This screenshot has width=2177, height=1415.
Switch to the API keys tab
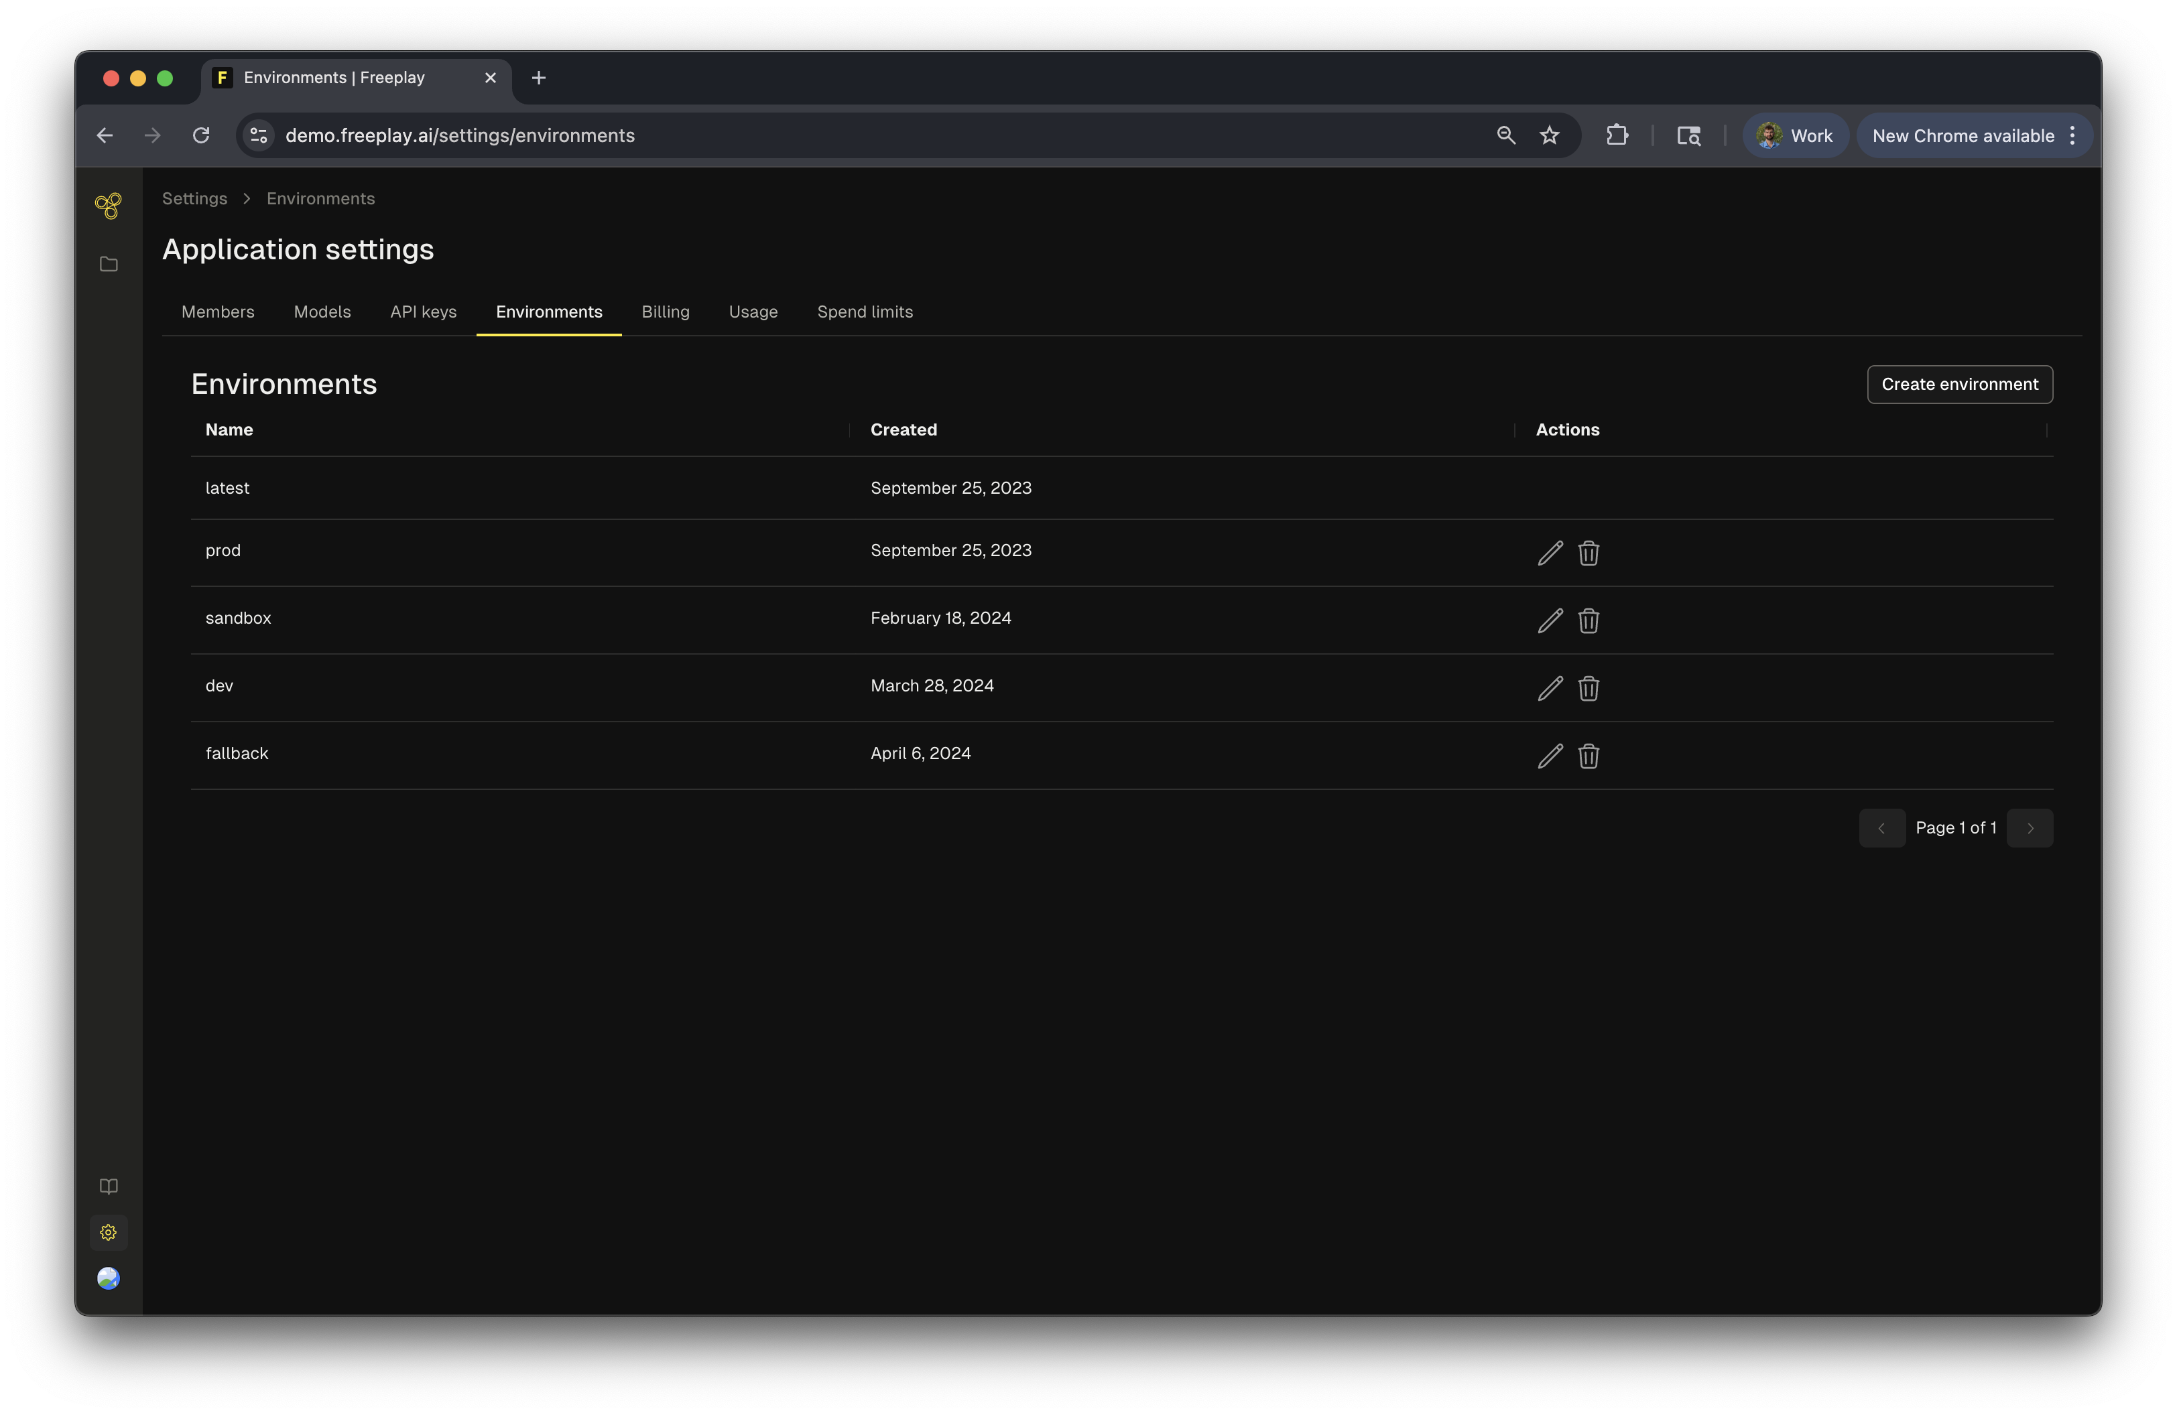point(422,312)
